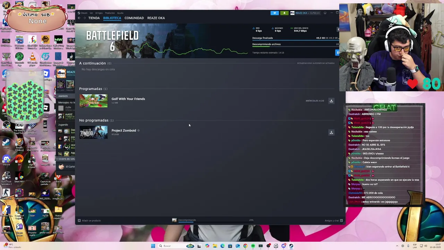
Task: Click the Project Zomboid desktop shortcut icon
Action: [x=19, y=144]
